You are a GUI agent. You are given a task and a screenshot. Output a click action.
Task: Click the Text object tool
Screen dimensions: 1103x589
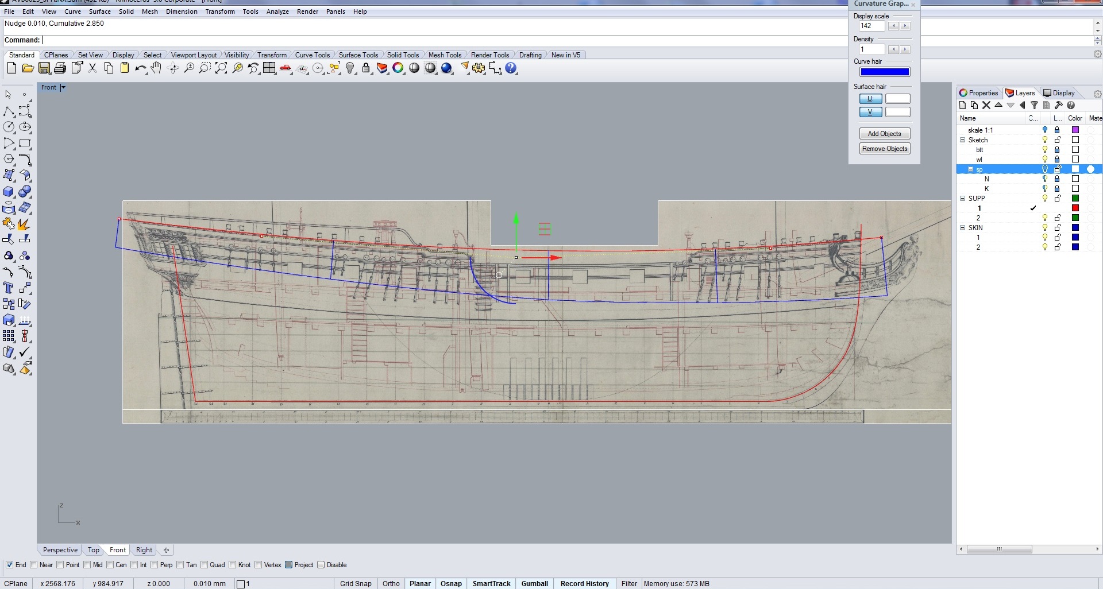click(x=9, y=288)
